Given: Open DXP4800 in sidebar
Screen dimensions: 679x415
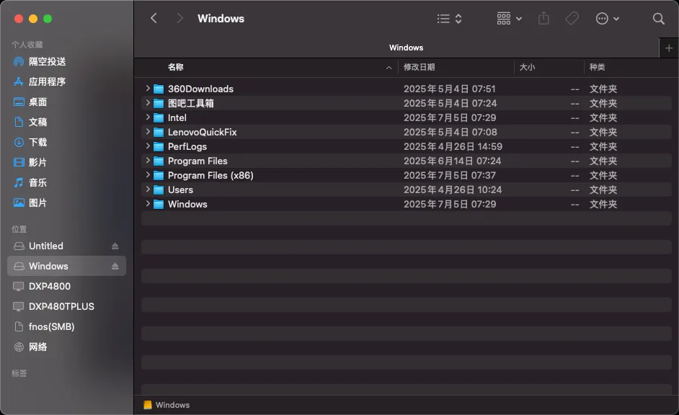Looking at the screenshot, I should point(67,286).
